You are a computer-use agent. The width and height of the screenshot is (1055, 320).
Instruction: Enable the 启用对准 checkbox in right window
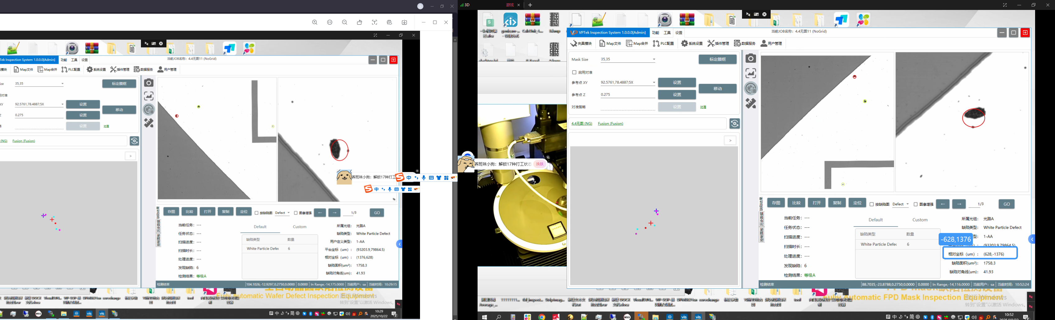click(x=574, y=72)
